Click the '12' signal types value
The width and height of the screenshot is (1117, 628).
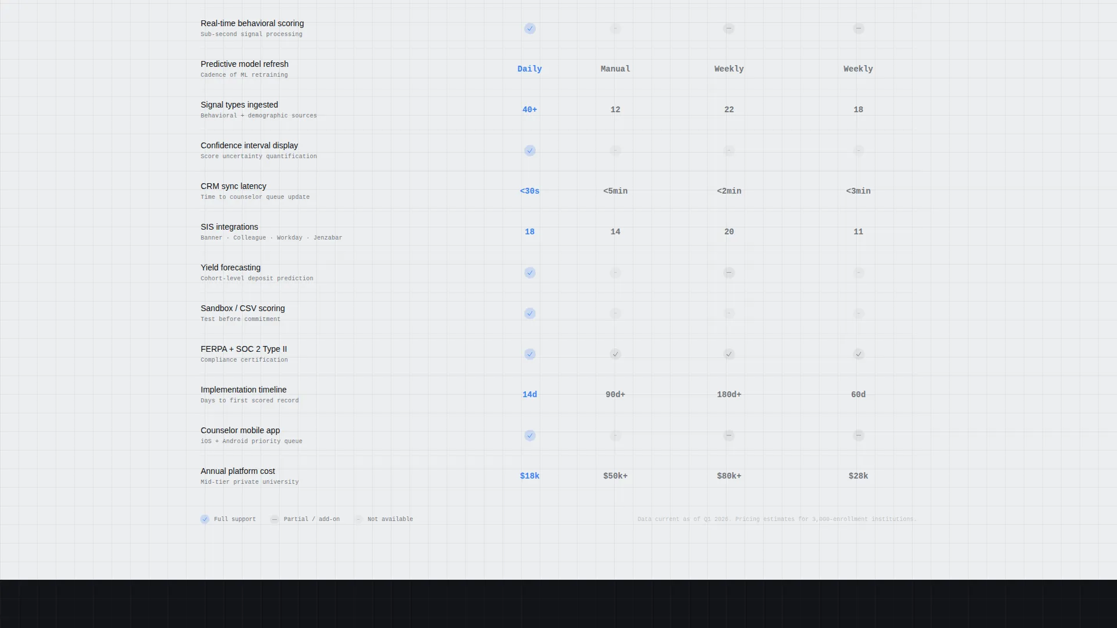pyautogui.click(x=615, y=109)
